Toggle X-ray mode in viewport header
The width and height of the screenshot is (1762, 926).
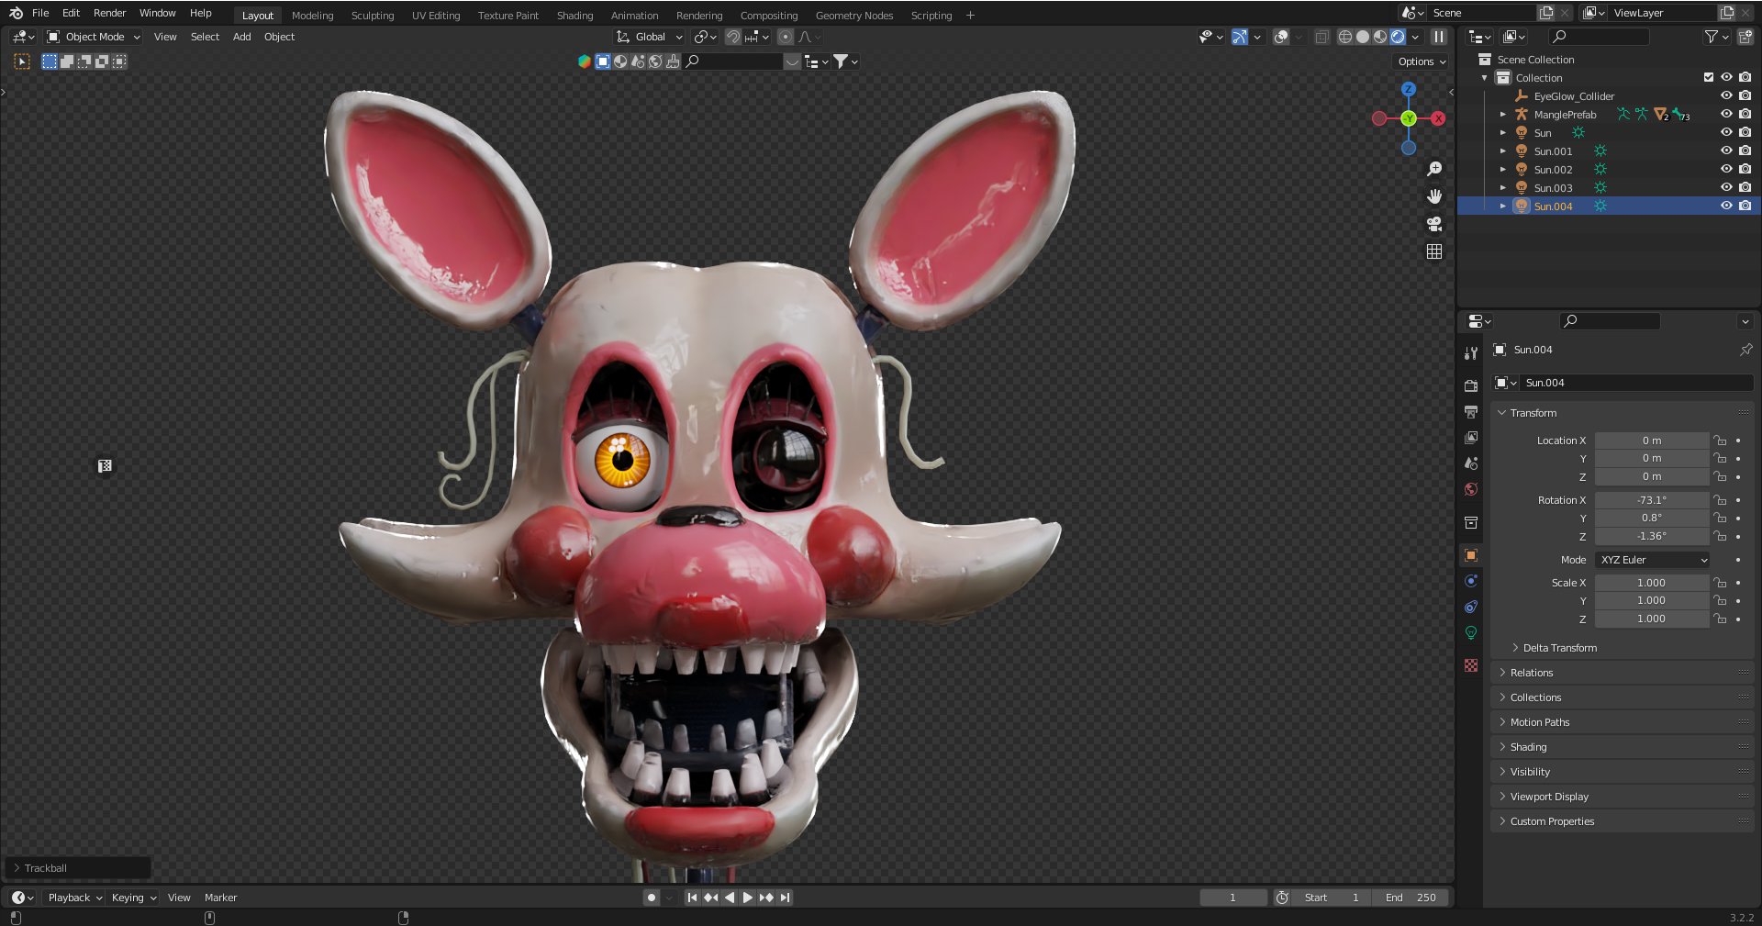[1321, 37]
